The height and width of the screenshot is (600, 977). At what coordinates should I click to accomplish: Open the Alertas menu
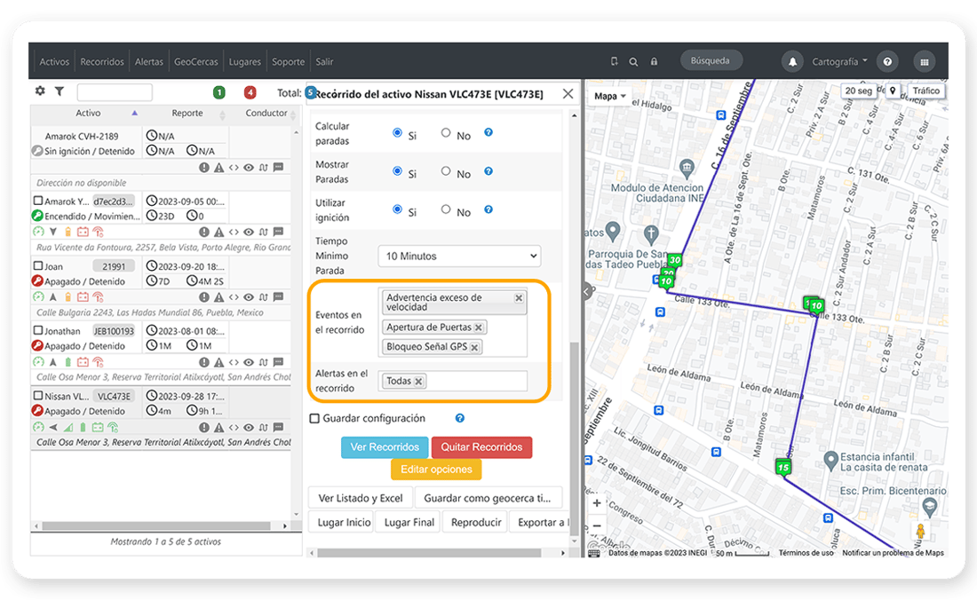point(149,61)
